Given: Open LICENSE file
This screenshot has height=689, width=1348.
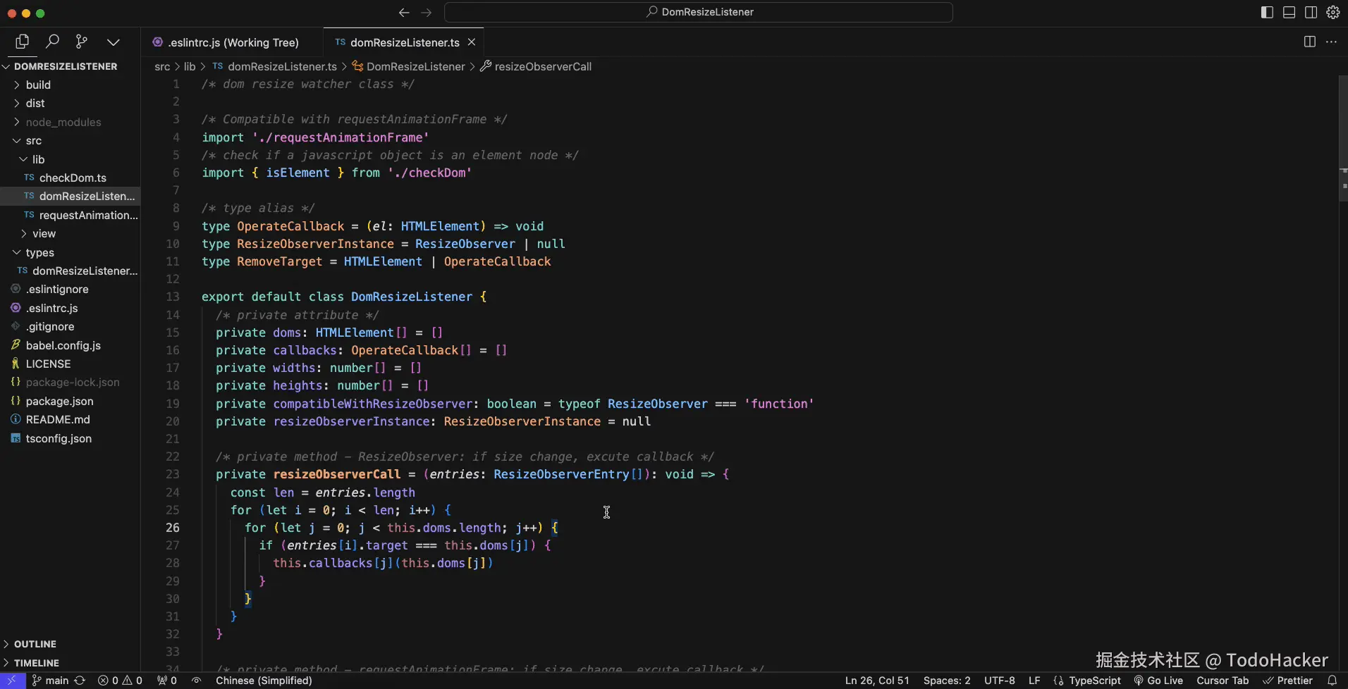Looking at the screenshot, I should (70, 364).
